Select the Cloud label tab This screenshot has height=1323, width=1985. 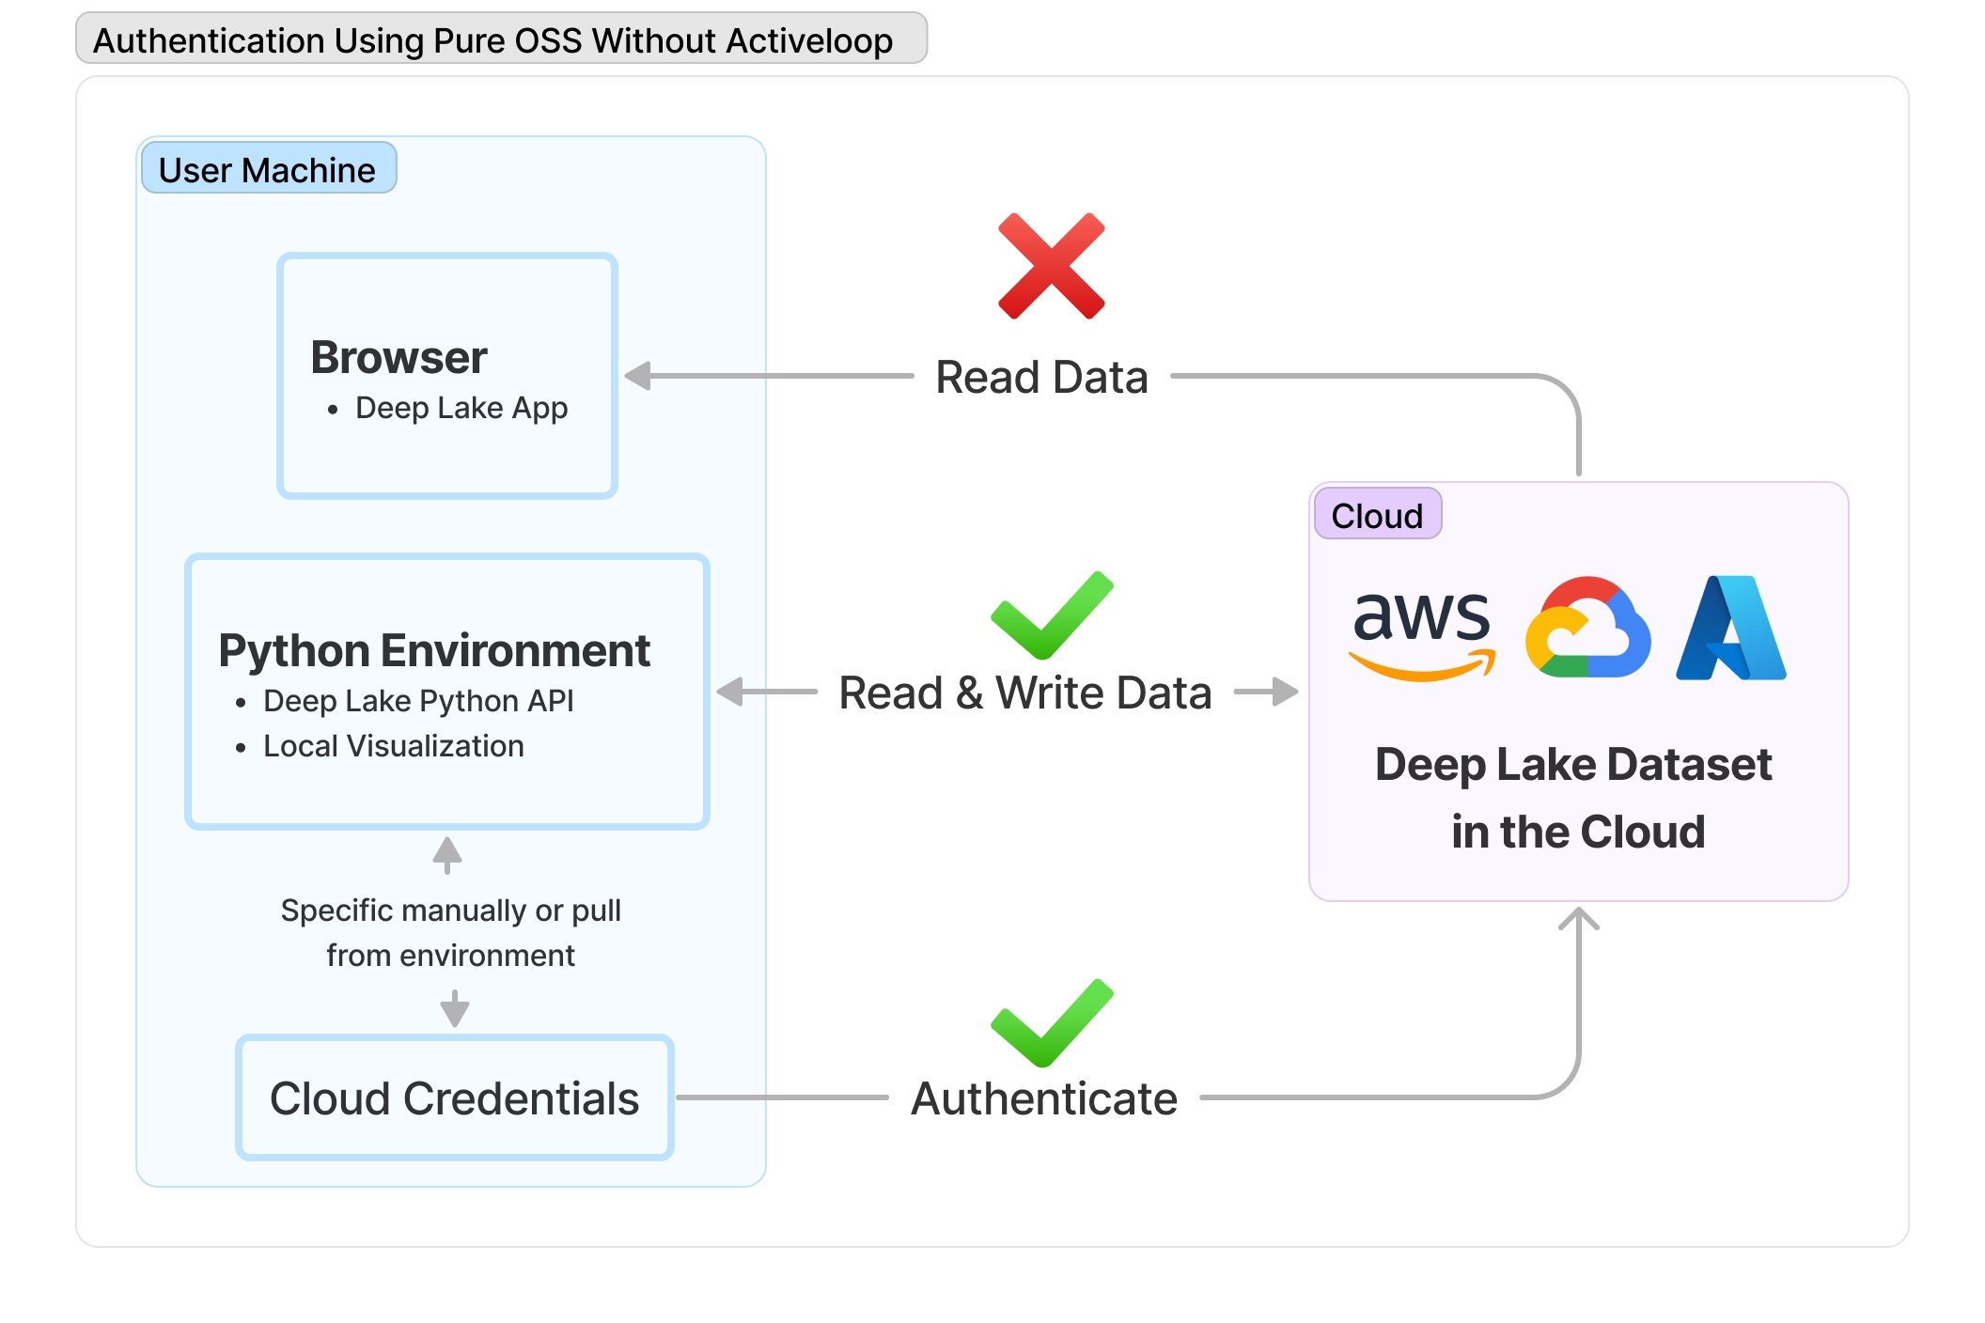pos(1377,515)
